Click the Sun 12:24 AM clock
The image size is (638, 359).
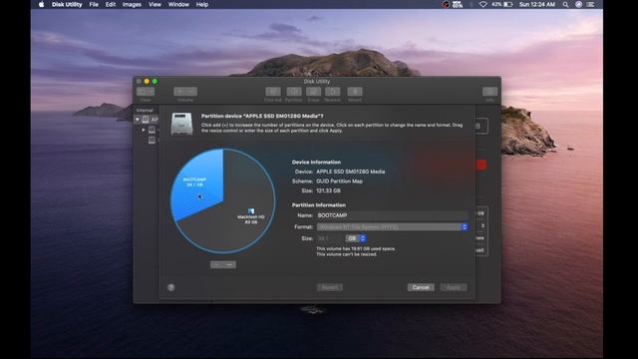click(537, 4)
